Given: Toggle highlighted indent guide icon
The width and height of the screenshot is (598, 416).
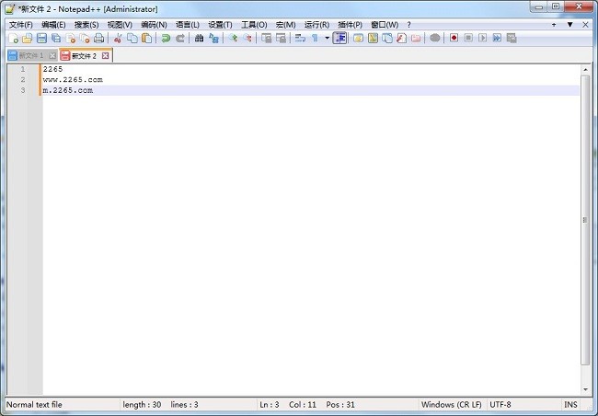Looking at the screenshot, I should tap(339, 38).
